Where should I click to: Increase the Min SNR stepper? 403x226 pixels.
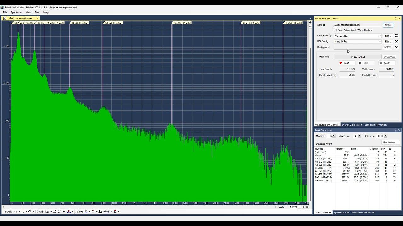[333, 135]
